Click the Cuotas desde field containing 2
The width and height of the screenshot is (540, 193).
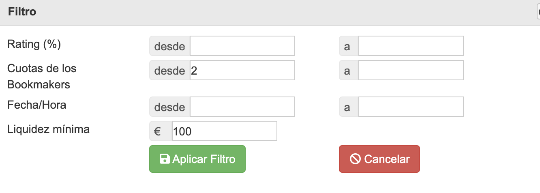pyautogui.click(x=242, y=71)
